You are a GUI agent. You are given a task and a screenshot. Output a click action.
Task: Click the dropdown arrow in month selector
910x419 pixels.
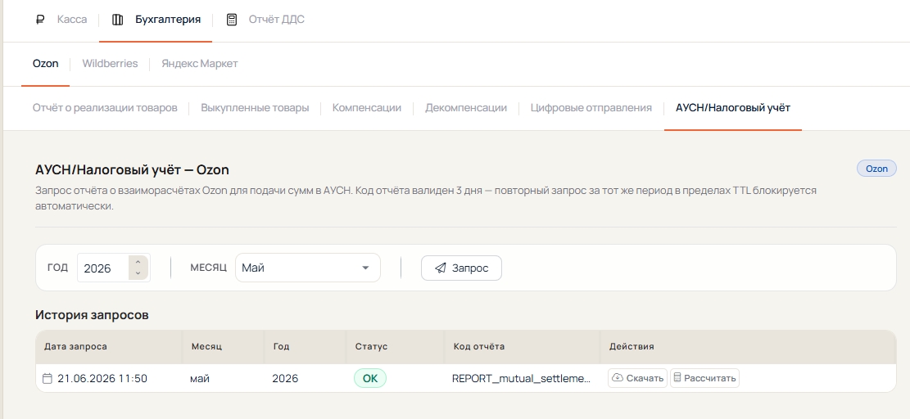click(365, 268)
